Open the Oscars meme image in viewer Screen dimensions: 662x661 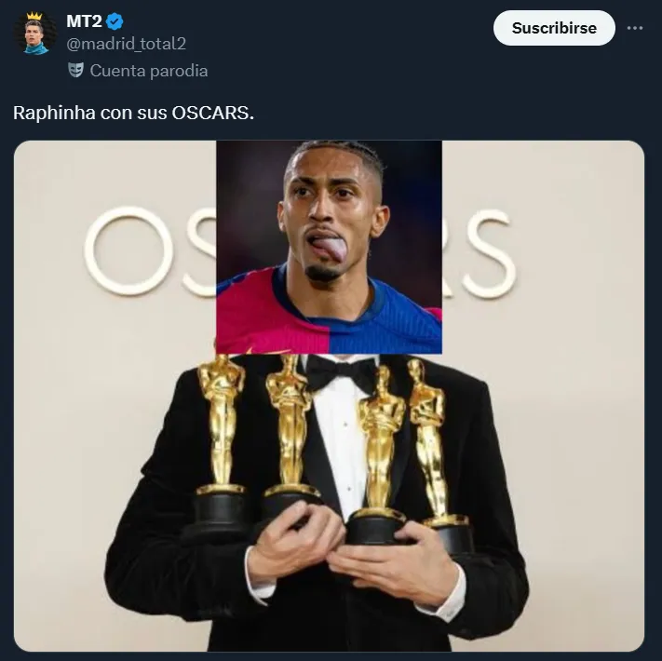pyautogui.click(x=329, y=396)
